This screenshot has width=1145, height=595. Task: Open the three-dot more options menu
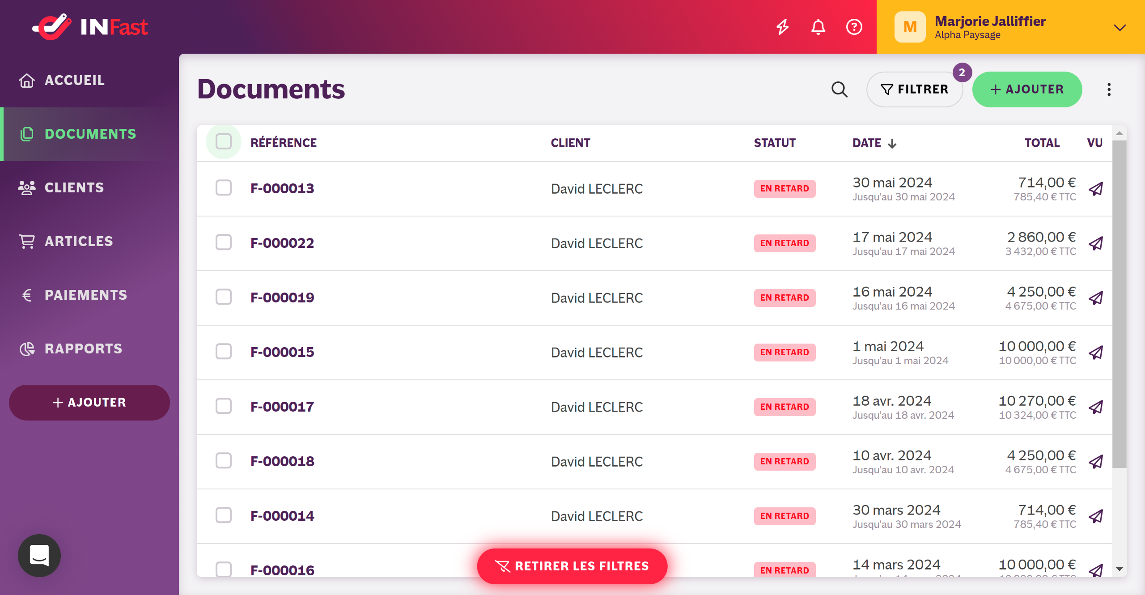[1109, 89]
